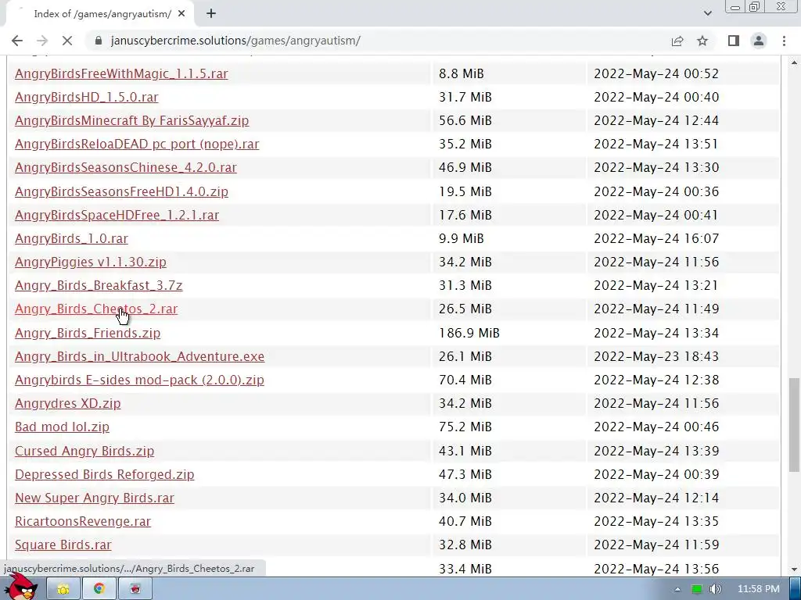This screenshot has height=600, width=801.
Task: Download AngryBirdsSeasonsChinese_4.2.0.rar
Action: point(126,167)
